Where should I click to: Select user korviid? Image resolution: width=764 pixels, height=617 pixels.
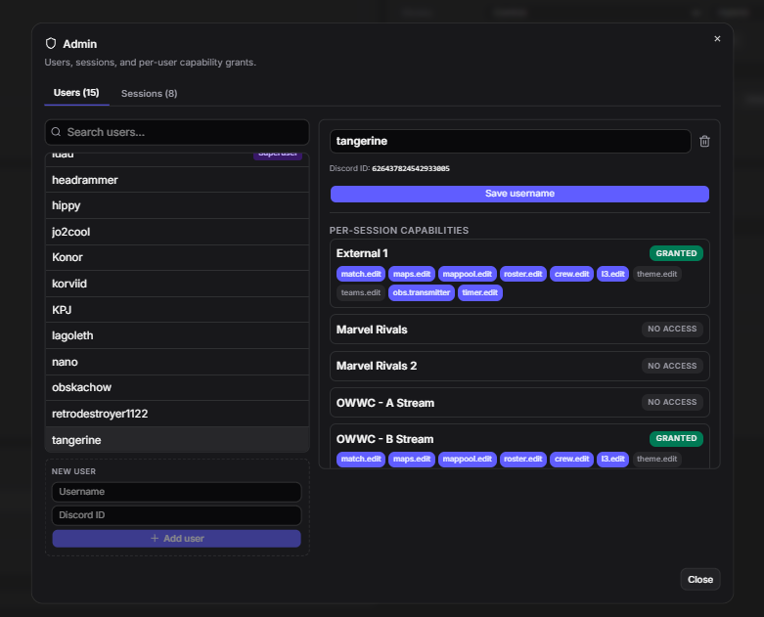pyautogui.click(x=177, y=284)
